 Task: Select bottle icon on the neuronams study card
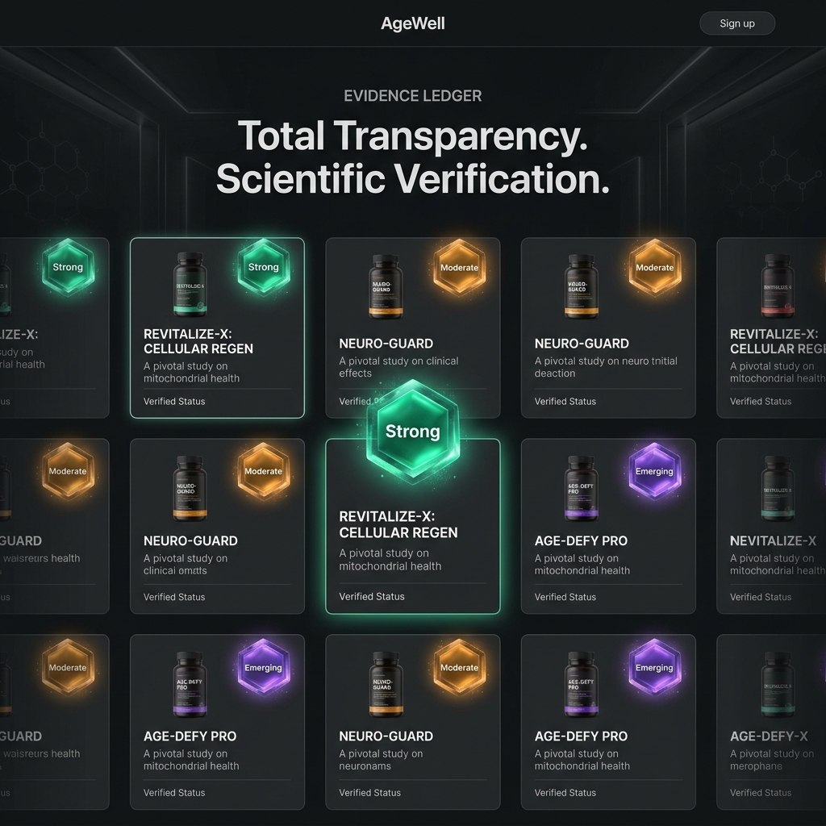(386, 684)
